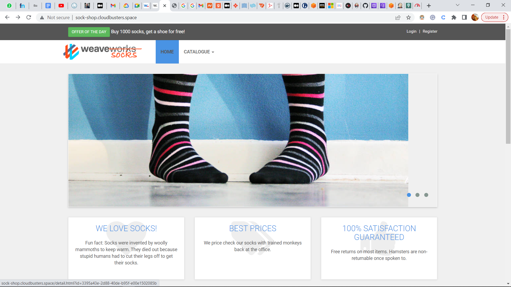This screenshot has width=511, height=287.
Task: Open the Docker whale icon tab
Action: (x=287, y=6)
